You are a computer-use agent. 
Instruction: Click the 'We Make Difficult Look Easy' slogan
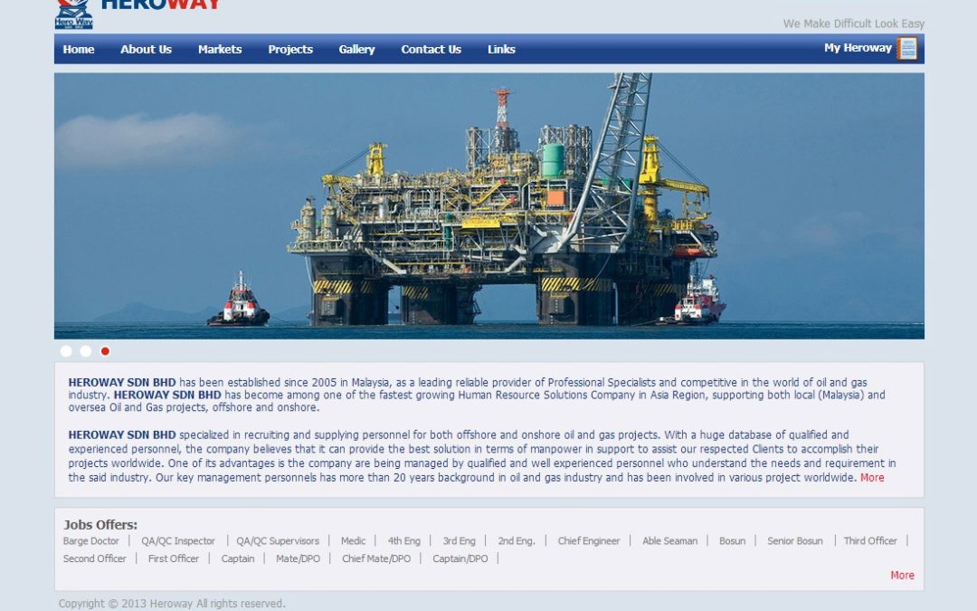pyautogui.click(x=854, y=24)
